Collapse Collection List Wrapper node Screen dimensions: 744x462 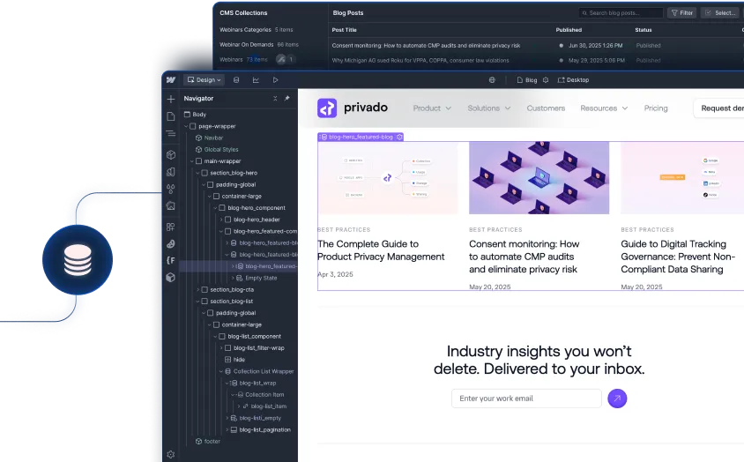(221, 371)
